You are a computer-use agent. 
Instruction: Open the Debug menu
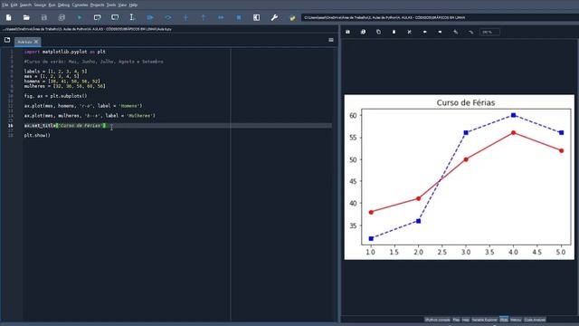click(63, 5)
